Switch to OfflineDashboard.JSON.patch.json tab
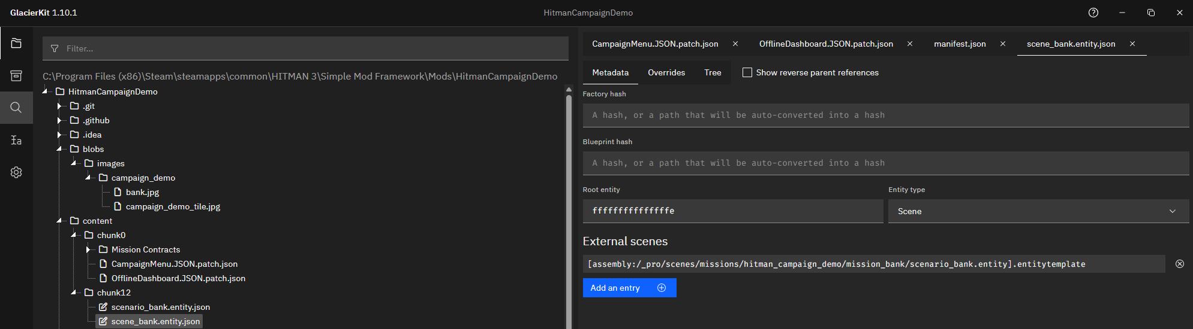Image resolution: width=1193 pixels, height=329 pixels. pos(826,44)
